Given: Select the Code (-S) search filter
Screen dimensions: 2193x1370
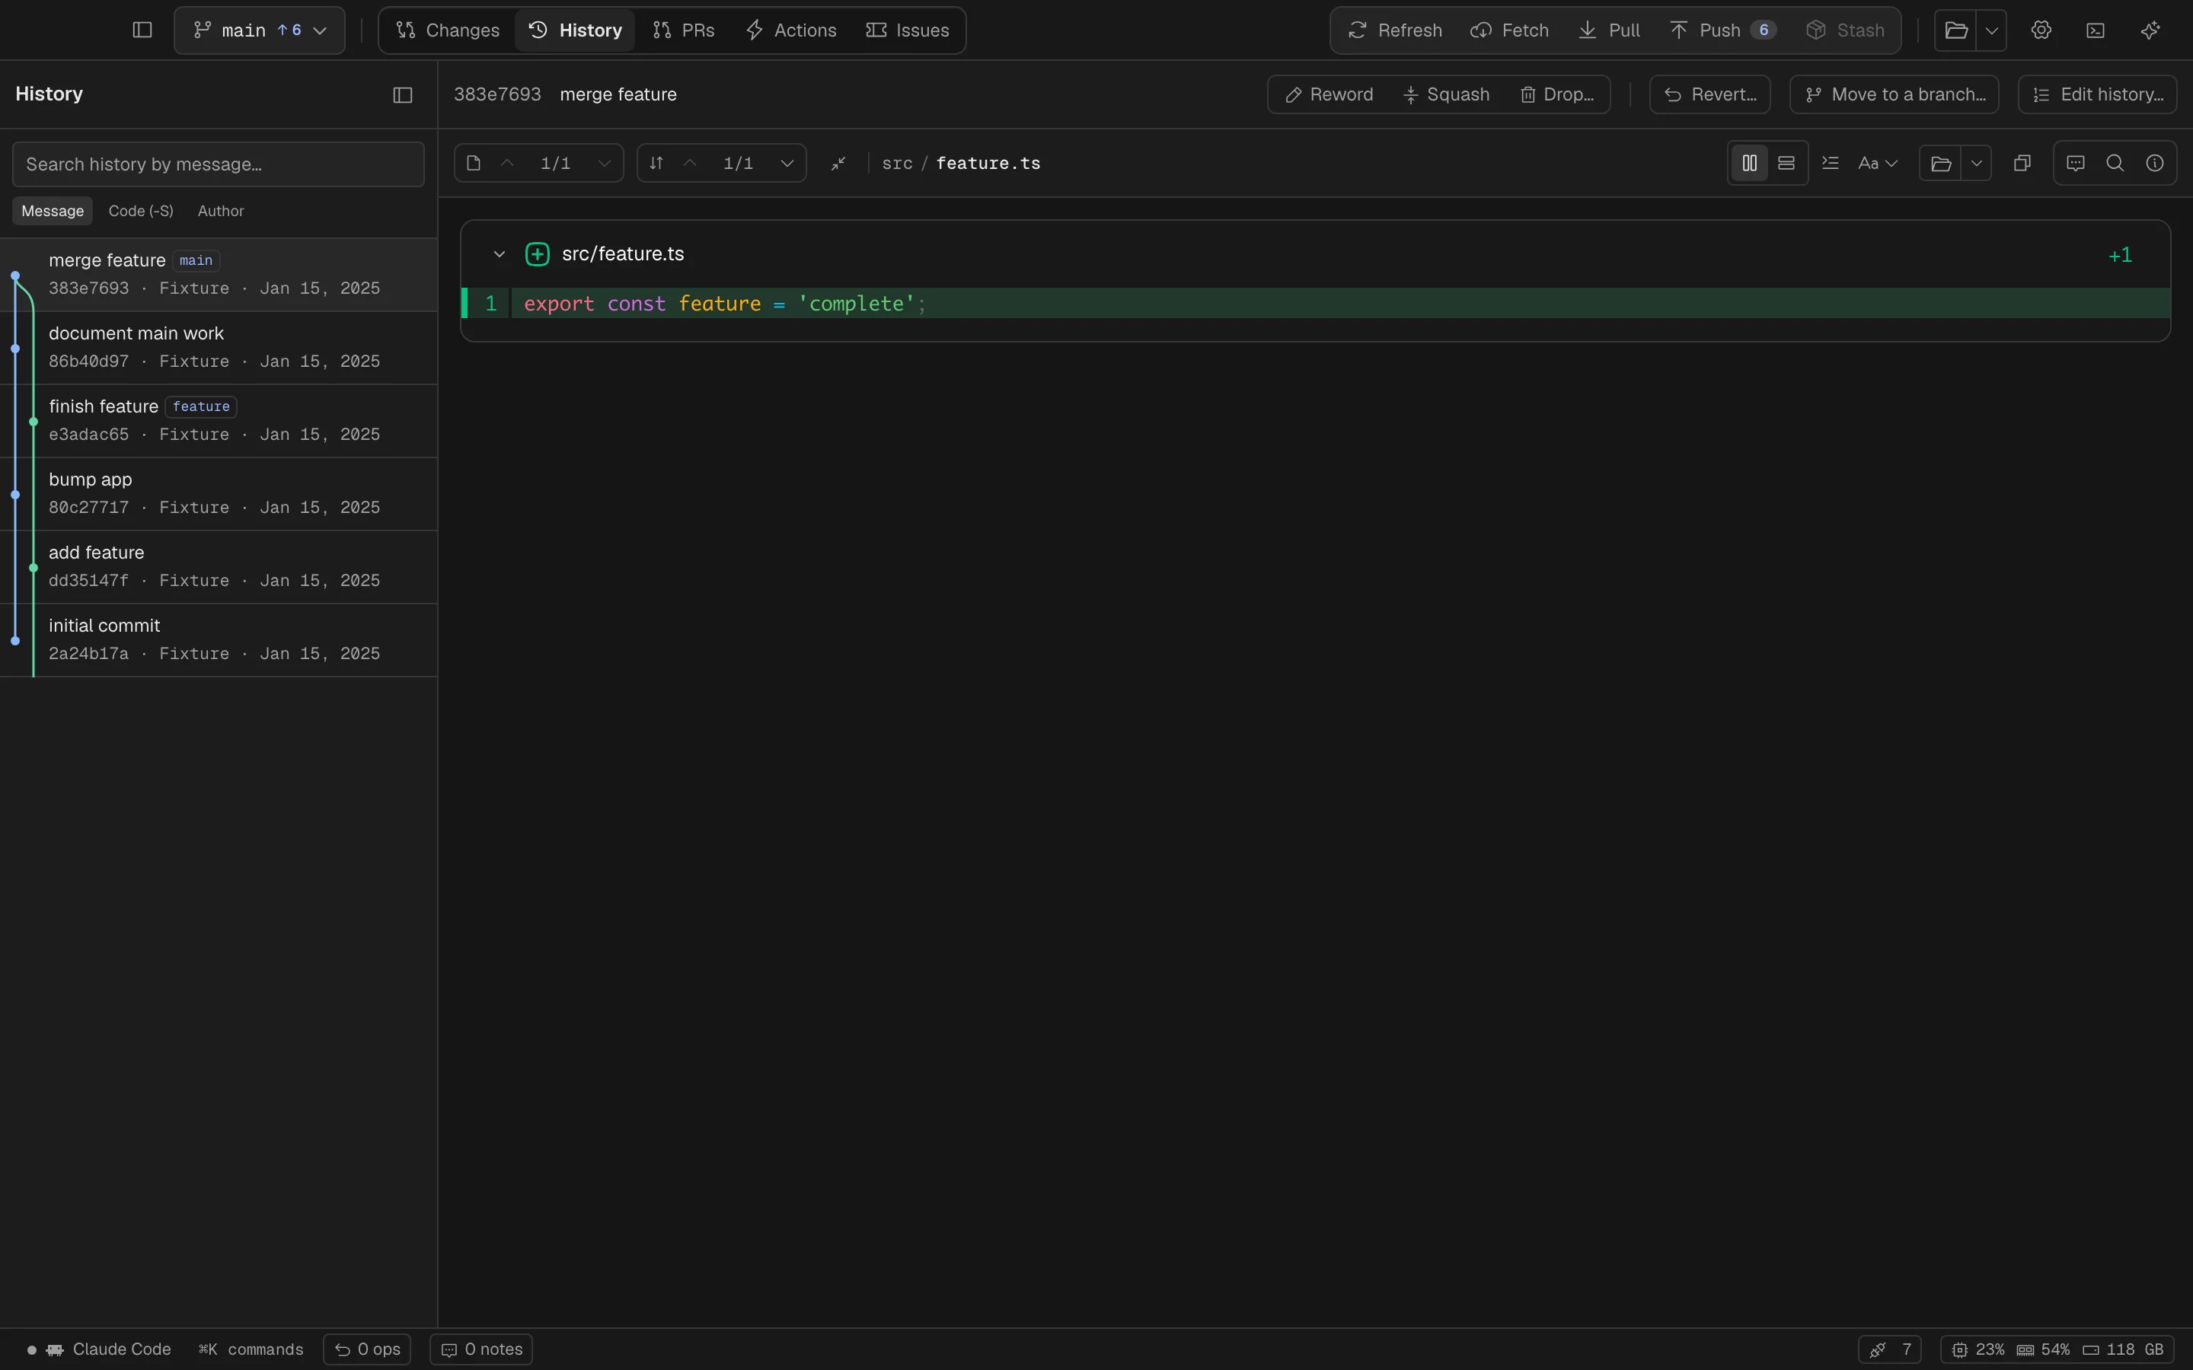Looking at the screenshot, I should tap(140, 211).
